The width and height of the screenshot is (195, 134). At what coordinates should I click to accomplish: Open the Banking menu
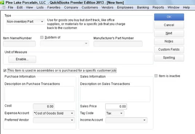(x=143, y=7)
